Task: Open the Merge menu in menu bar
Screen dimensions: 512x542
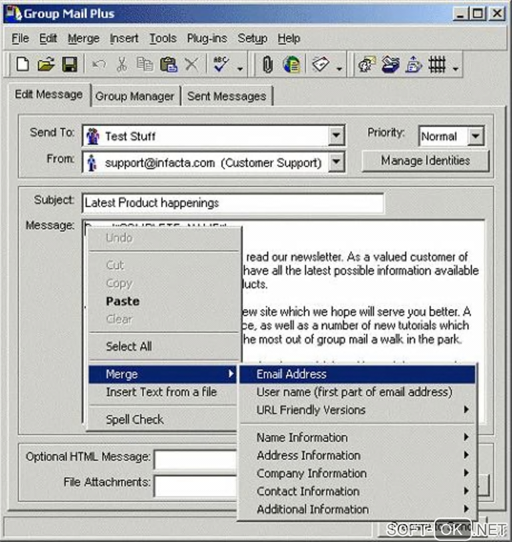Action: (x=83, y=38)
